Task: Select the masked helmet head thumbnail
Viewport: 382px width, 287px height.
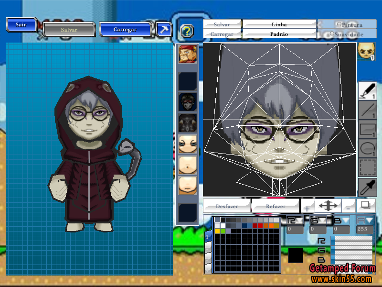Action: [x=187, y=102]
